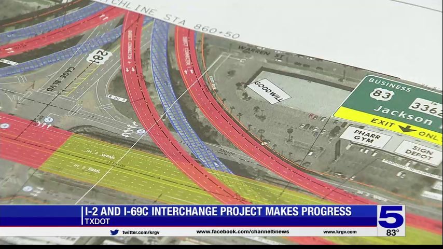
Task: Select the SIGN DEPOT map label
Action: click(x=418, y=152)
